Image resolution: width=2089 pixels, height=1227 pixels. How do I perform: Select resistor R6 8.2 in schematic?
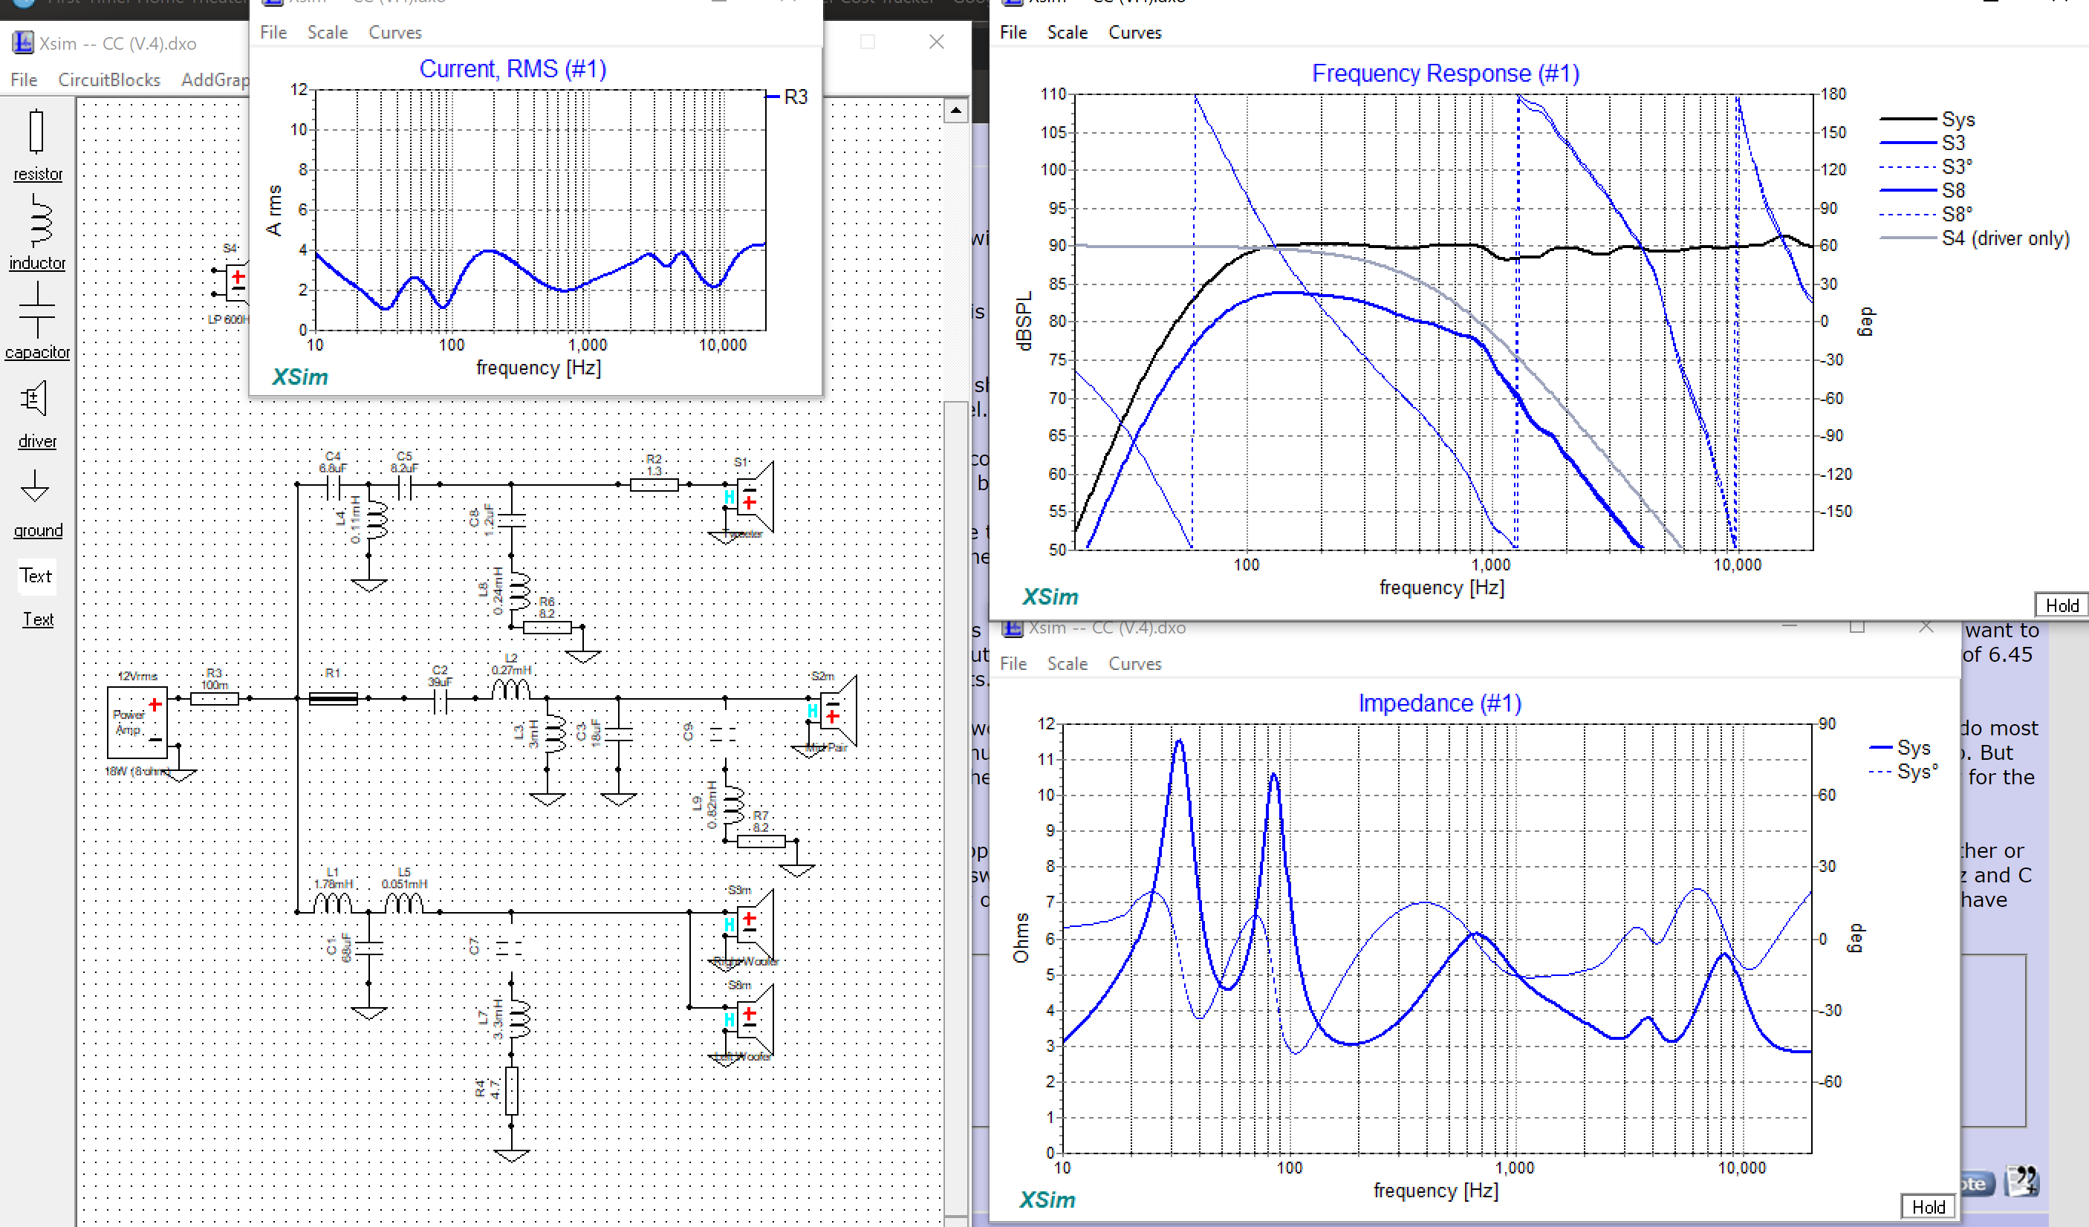click(x=547, y=628)
